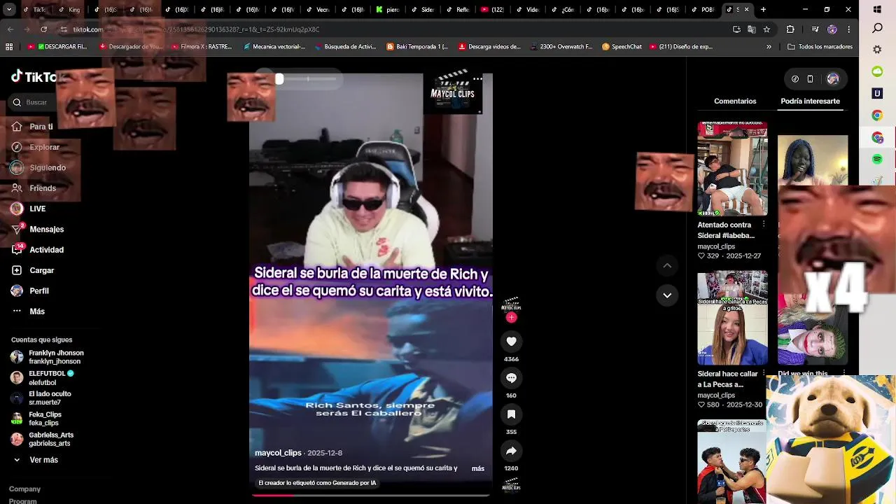896x504 pixels.
Task: Open the Gabrielss_Arts followed account
Action: click(x=42, y=439)
